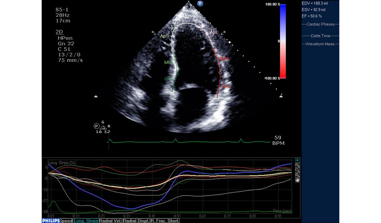381x223 pixels.
Task: Click the right depth marker triangle
Action: coord(281,96)
